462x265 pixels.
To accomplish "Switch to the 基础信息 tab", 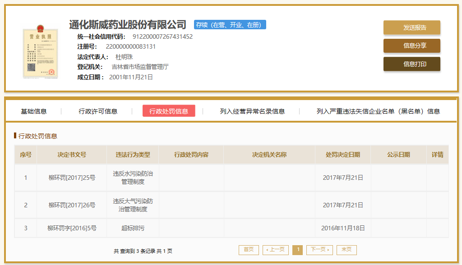I will 33,111.
